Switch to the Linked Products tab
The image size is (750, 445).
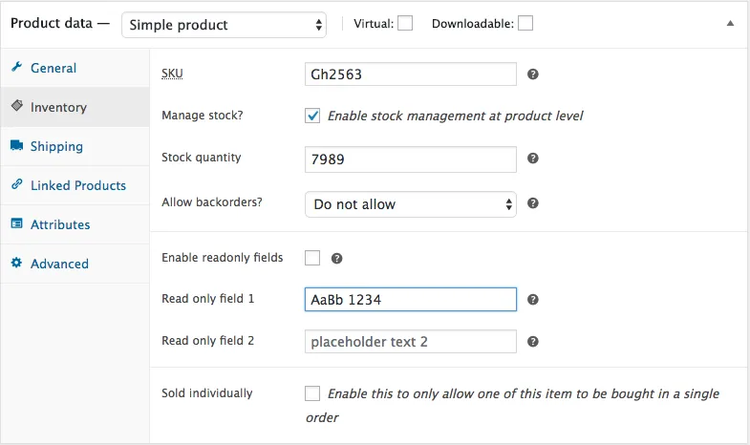pos(77,185)
